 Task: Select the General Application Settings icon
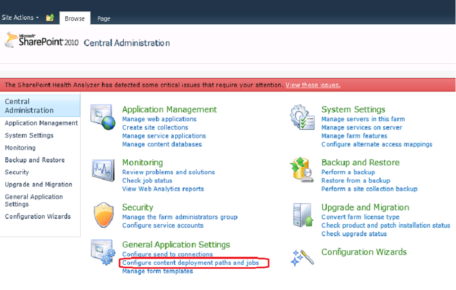click(102, 252)
